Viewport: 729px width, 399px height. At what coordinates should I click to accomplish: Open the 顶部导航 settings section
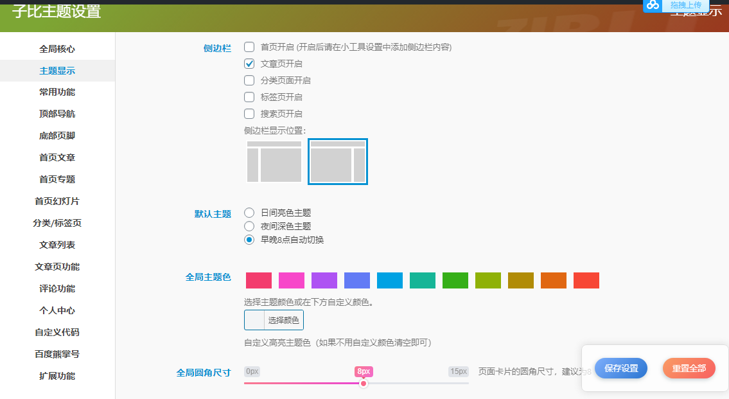(57, 113)
